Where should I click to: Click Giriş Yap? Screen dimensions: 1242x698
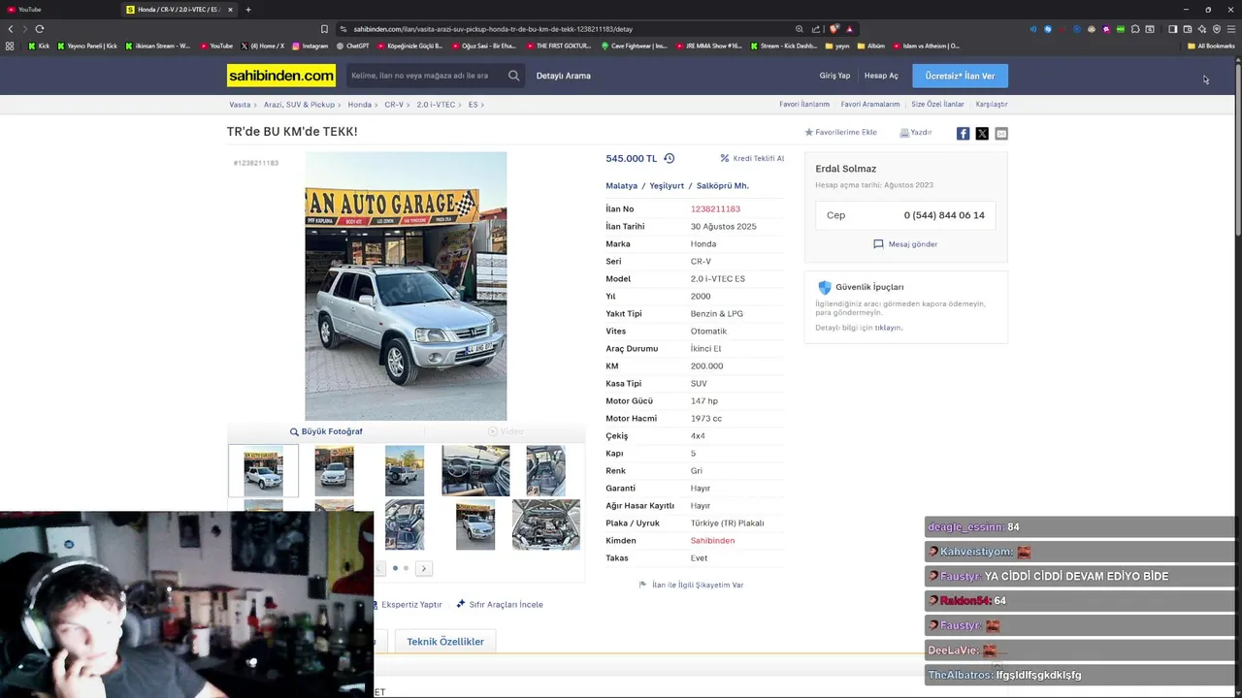pyautogui.click(x=834, y=76)
